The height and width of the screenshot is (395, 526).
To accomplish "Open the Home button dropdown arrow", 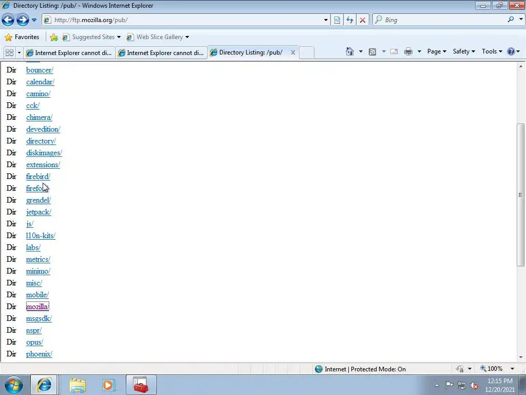I will coord(361,51).
